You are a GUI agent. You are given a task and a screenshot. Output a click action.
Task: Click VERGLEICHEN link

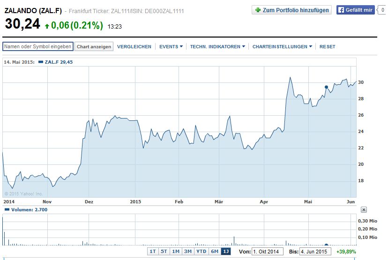[134, 46]
